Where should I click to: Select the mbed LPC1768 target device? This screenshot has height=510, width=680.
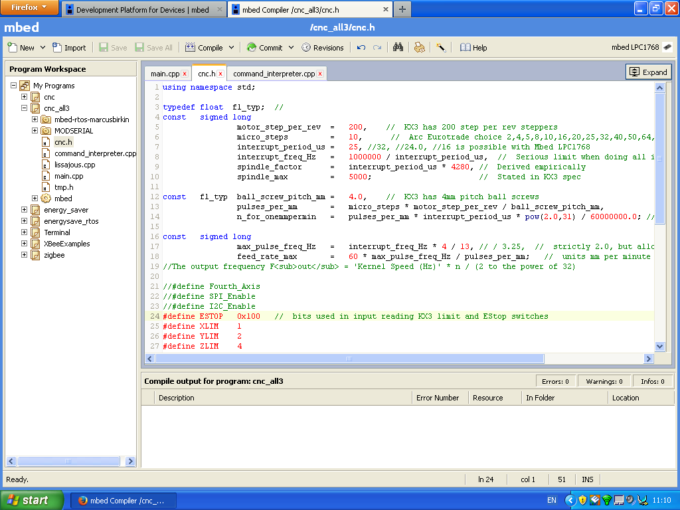[x=641, y=47]
